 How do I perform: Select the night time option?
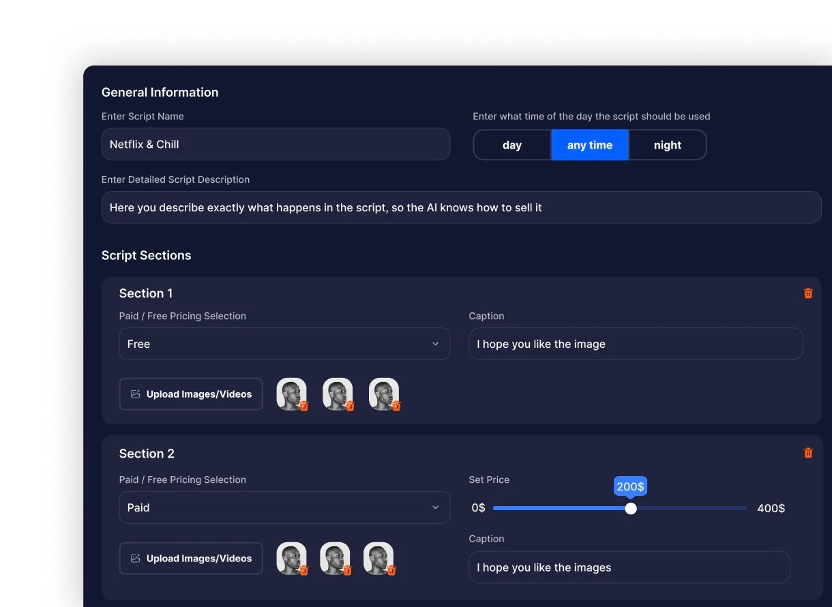tap(668, 145)
